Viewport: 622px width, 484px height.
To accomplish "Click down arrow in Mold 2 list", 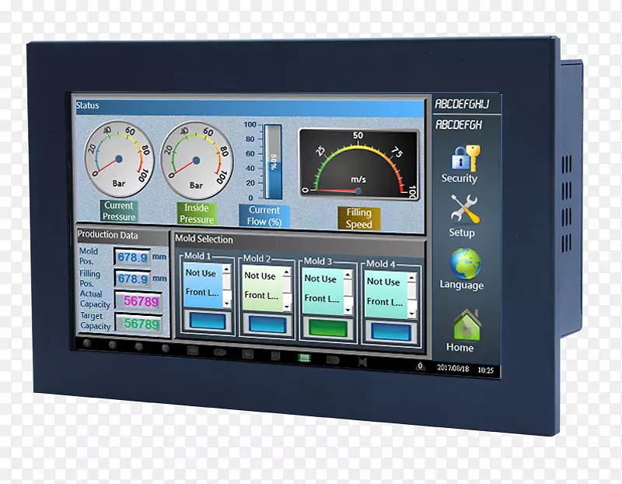I will pyautogui.click(x=287, y=307).
